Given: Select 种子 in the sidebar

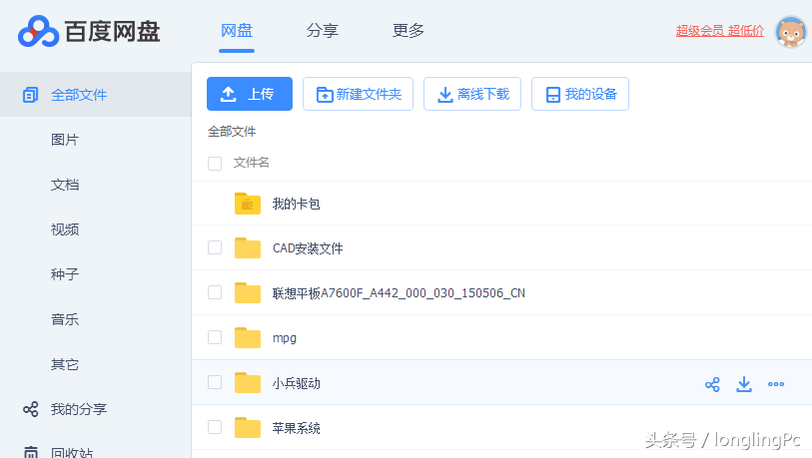Looking at the screenshot, I should 65,274.
